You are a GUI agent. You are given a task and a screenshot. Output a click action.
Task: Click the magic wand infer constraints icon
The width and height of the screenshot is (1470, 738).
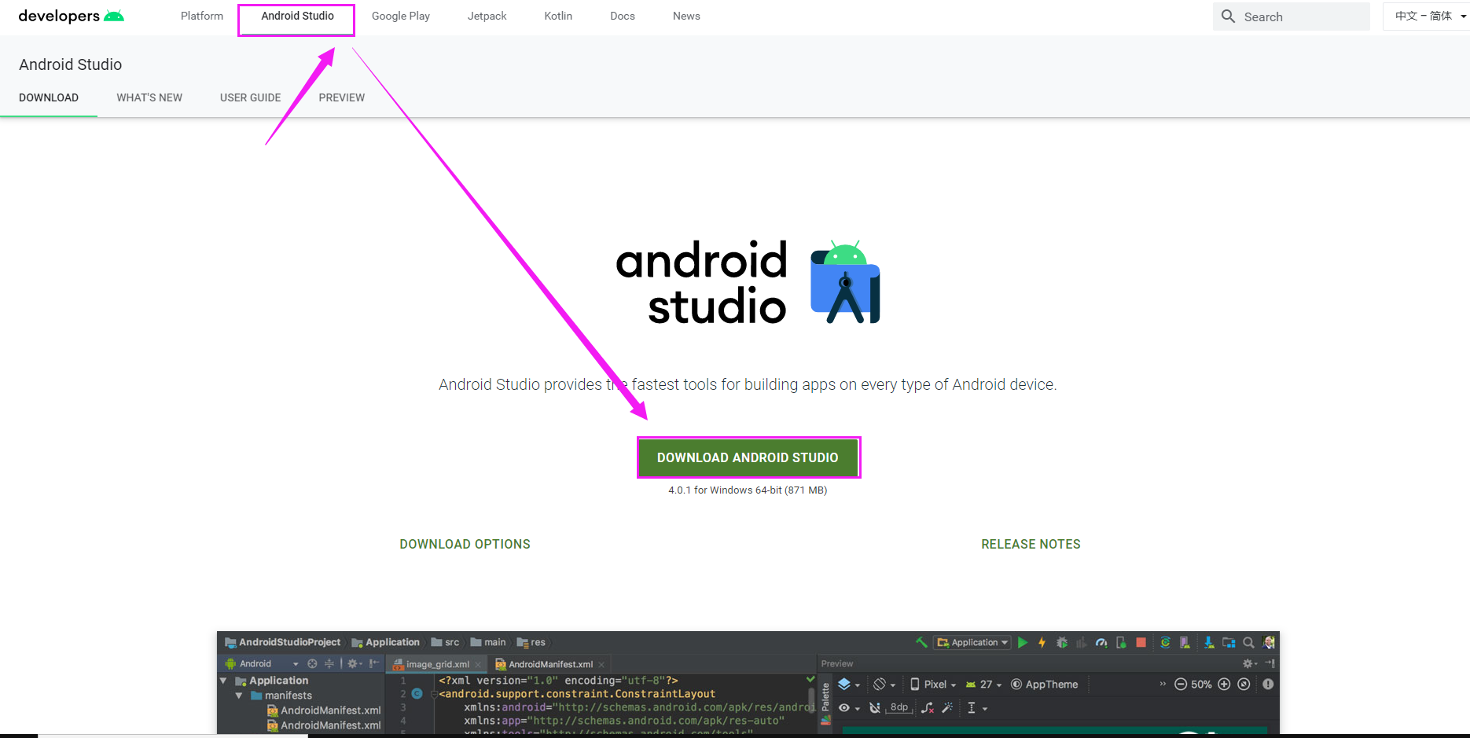coord(947,707)
